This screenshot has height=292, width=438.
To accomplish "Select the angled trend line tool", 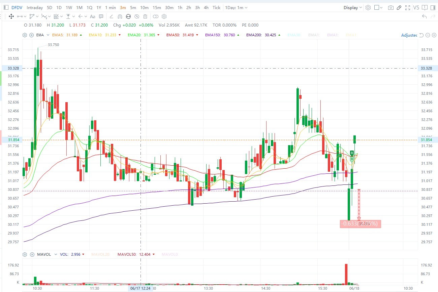I will (x=111, y=16).
